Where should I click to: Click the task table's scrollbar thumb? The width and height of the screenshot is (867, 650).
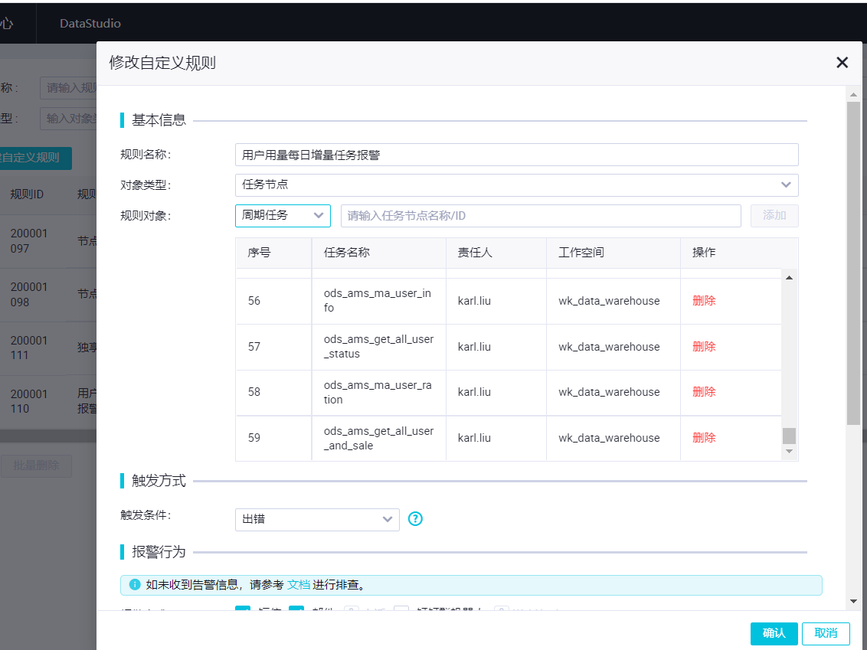pyautogui.click(x=789, y=436)
